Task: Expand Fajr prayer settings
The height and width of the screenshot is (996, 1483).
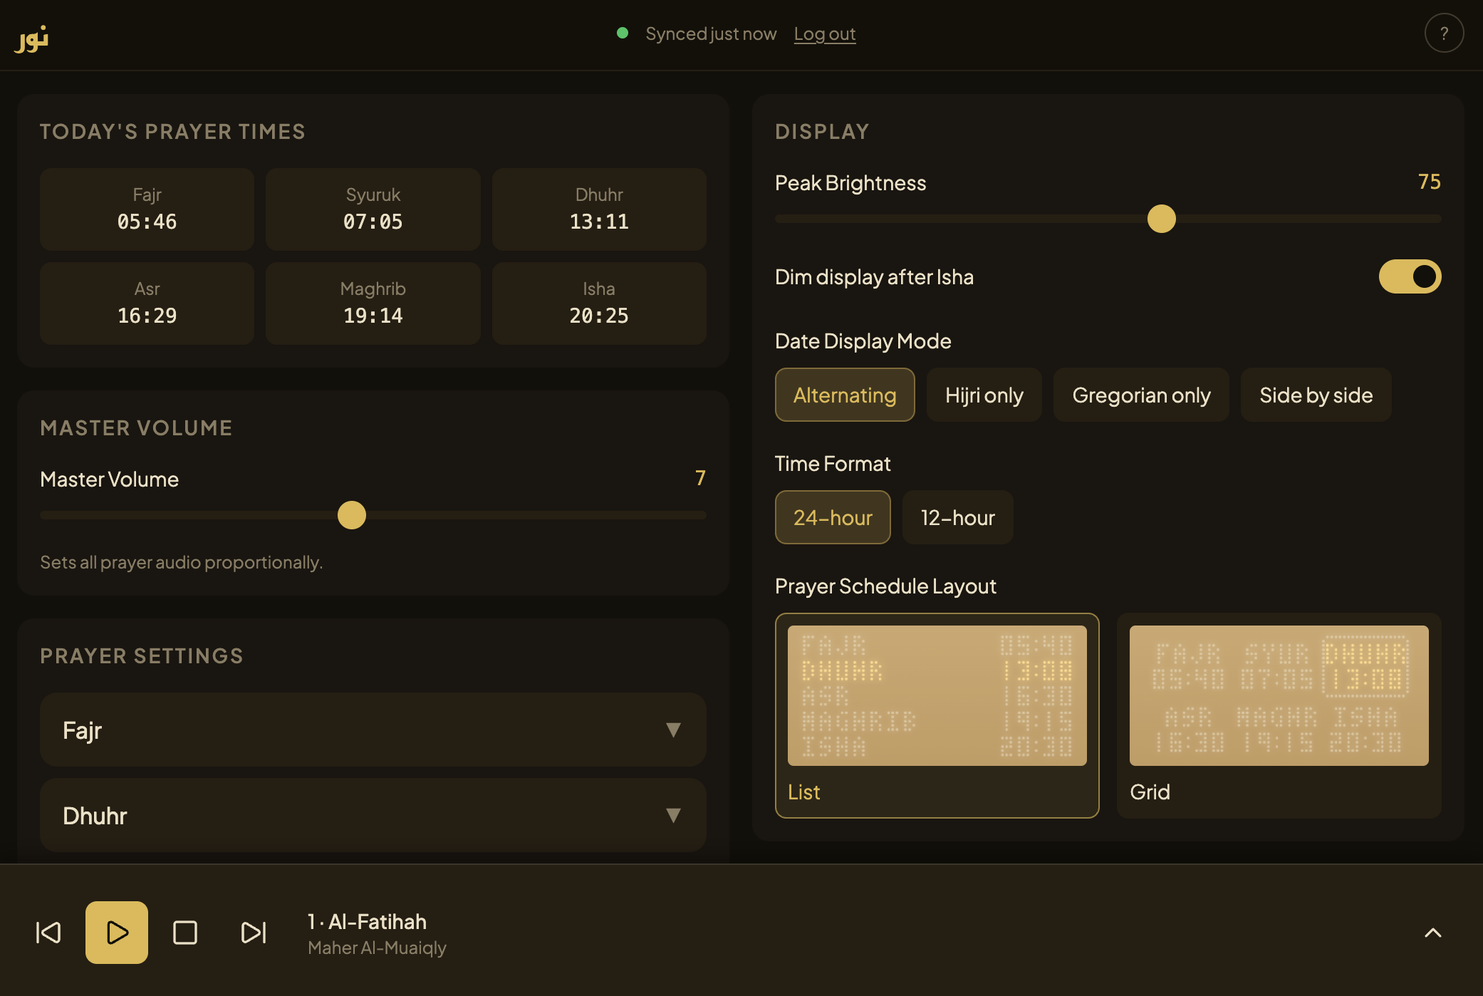Action: (373, 730)
